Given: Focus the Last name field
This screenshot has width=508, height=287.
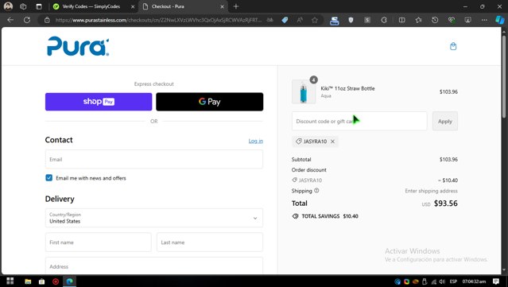Looking at the screenshot, I should point(210,242).
